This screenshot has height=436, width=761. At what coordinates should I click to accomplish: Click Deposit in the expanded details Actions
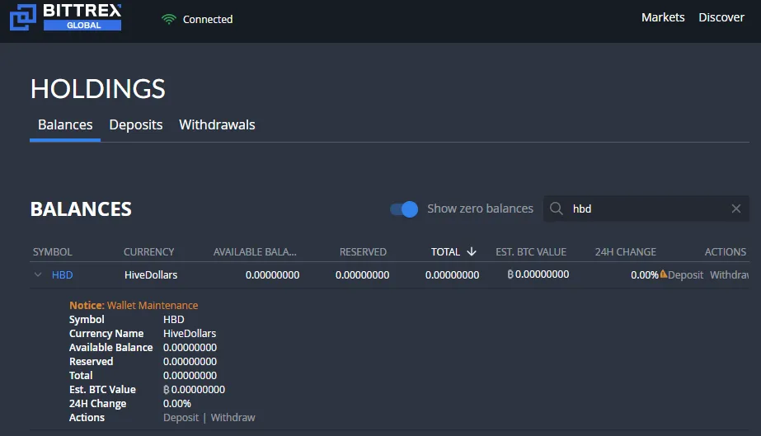[181, 418]
